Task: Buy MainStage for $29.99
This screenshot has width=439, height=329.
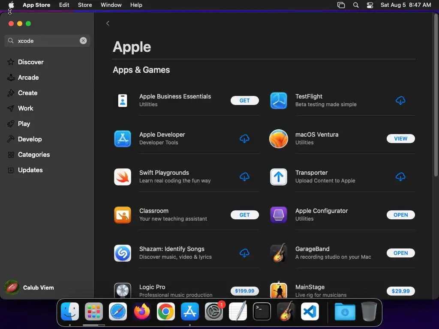Action: [x=401, y=291]
